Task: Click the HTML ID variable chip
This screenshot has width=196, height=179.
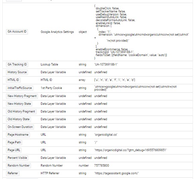Action: pos(13,80)
